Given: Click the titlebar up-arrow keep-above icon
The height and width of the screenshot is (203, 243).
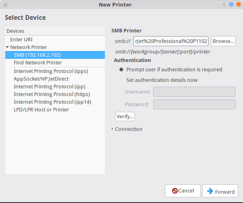Looking at the screenshot, I should (x=224, y=4).
